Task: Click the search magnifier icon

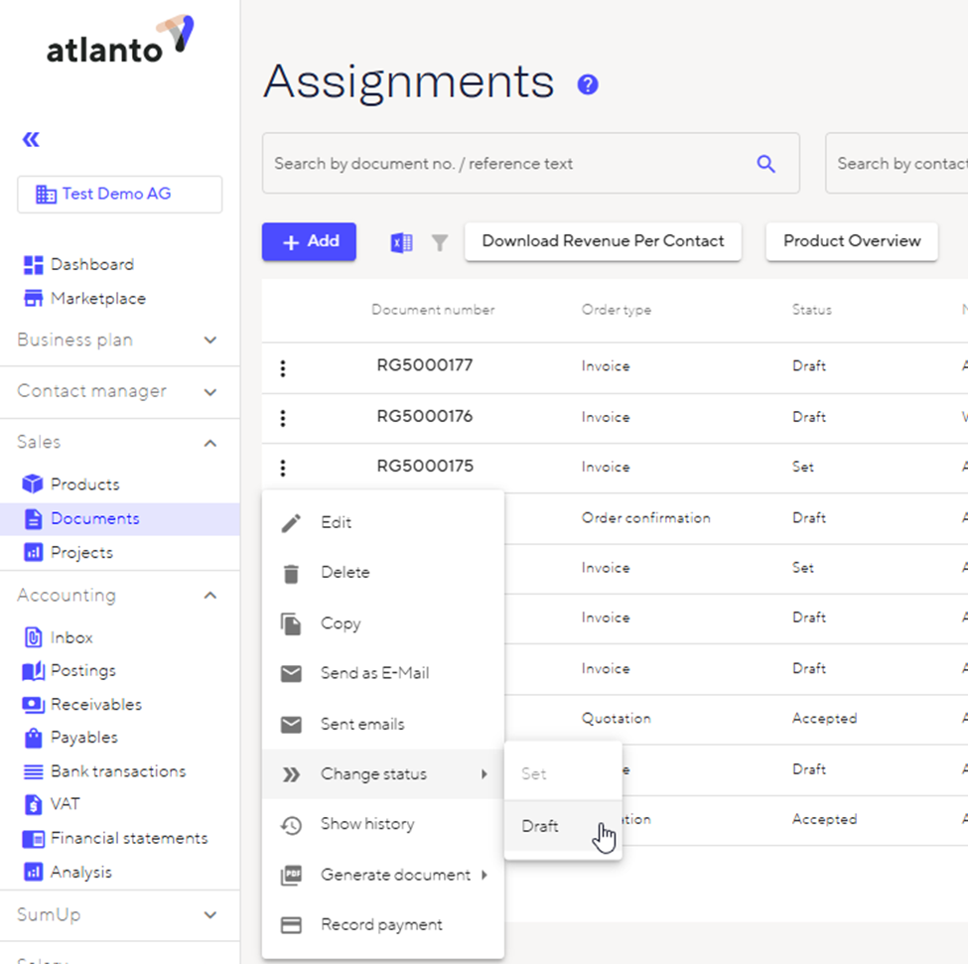Action: (x=765, y=164)
